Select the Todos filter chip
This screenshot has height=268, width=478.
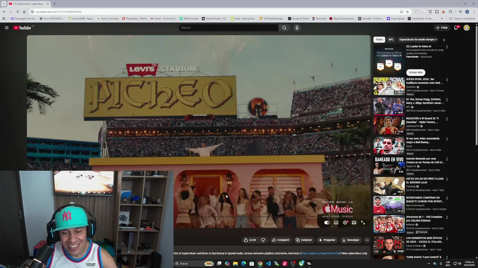[x=379, y=39]
